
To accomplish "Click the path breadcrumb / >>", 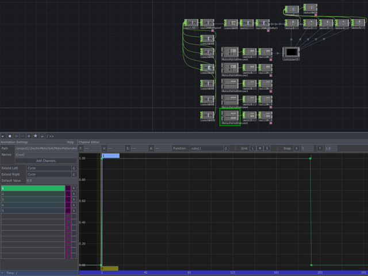I will click(x=50, y=136).
